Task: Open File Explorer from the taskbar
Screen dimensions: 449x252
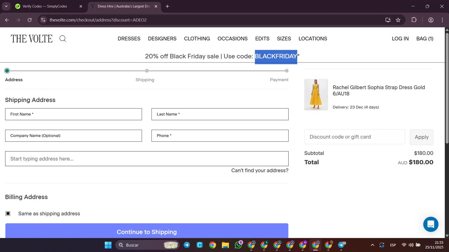Action: point(225,245)
